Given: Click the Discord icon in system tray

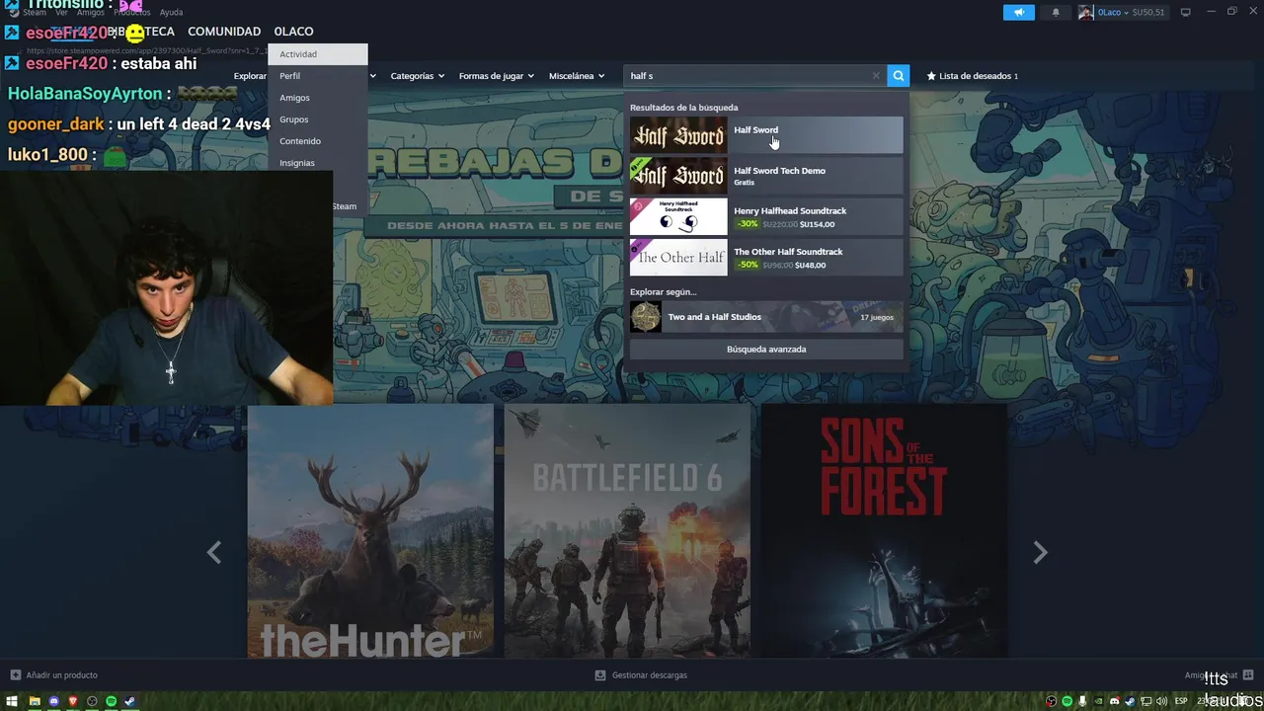Looking at the screenshot, I should [x=1114, y=701].
